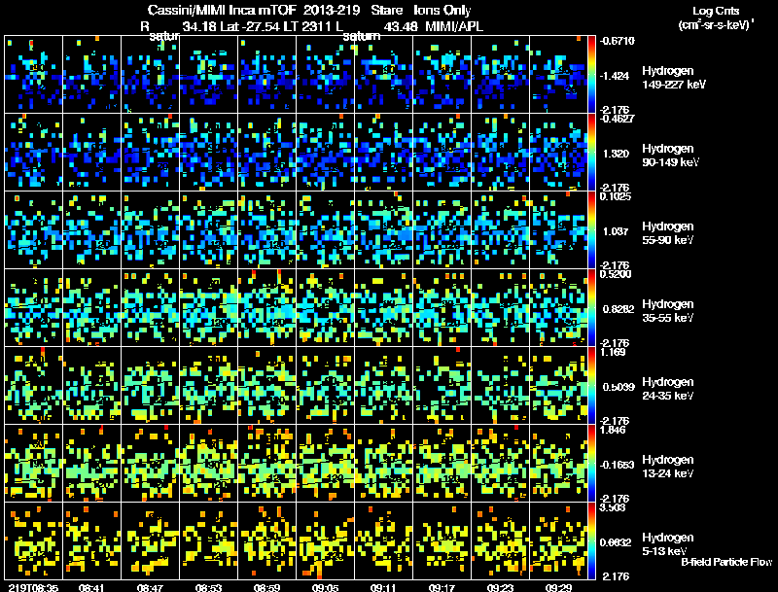
Task: Click the -0.1653 color scale value
Action: 617,465
